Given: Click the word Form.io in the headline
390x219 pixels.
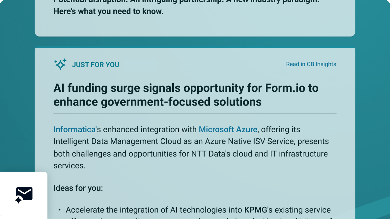Looking at the screenshot, I should (x=286, y=88).
